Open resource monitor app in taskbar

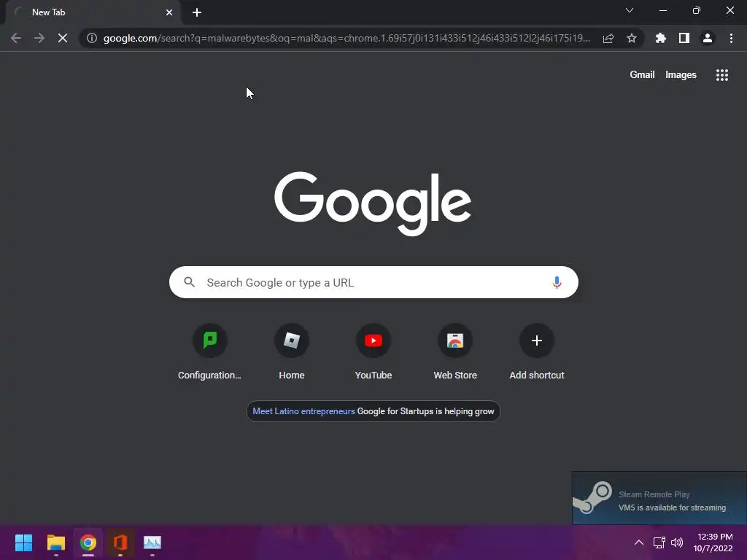(x=152, y=542)
